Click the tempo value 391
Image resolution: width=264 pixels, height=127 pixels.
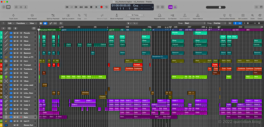(x=136, y=9)
